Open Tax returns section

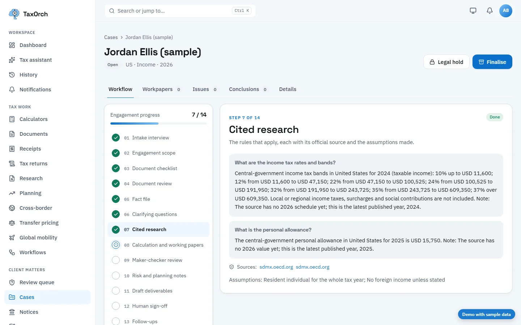[47, 164]
